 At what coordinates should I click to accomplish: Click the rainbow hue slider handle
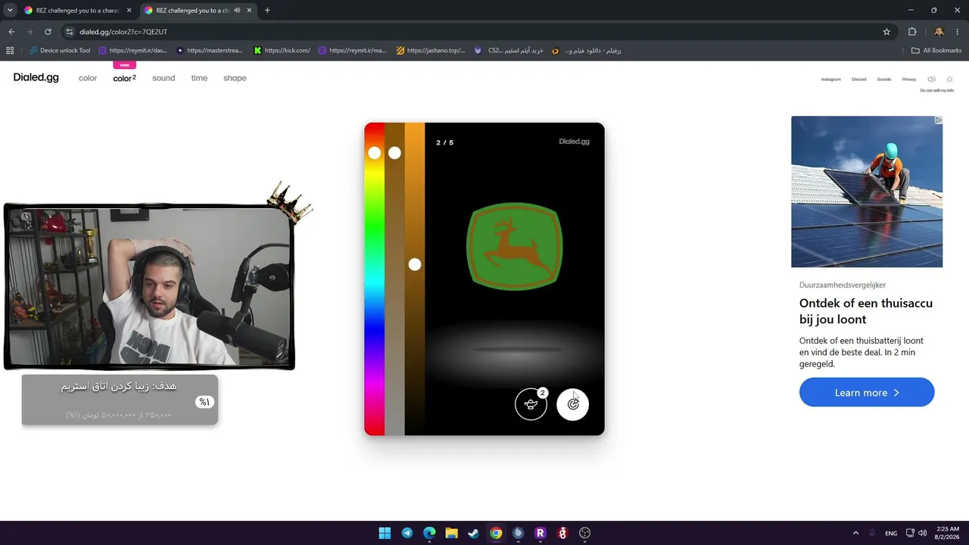(x=374, y=153)
